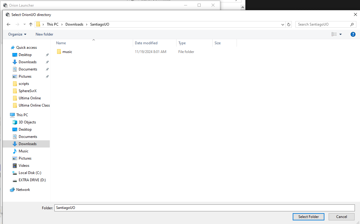Open the Help question mark icon
Screen dimensions: 360x224
pos(353,34)
